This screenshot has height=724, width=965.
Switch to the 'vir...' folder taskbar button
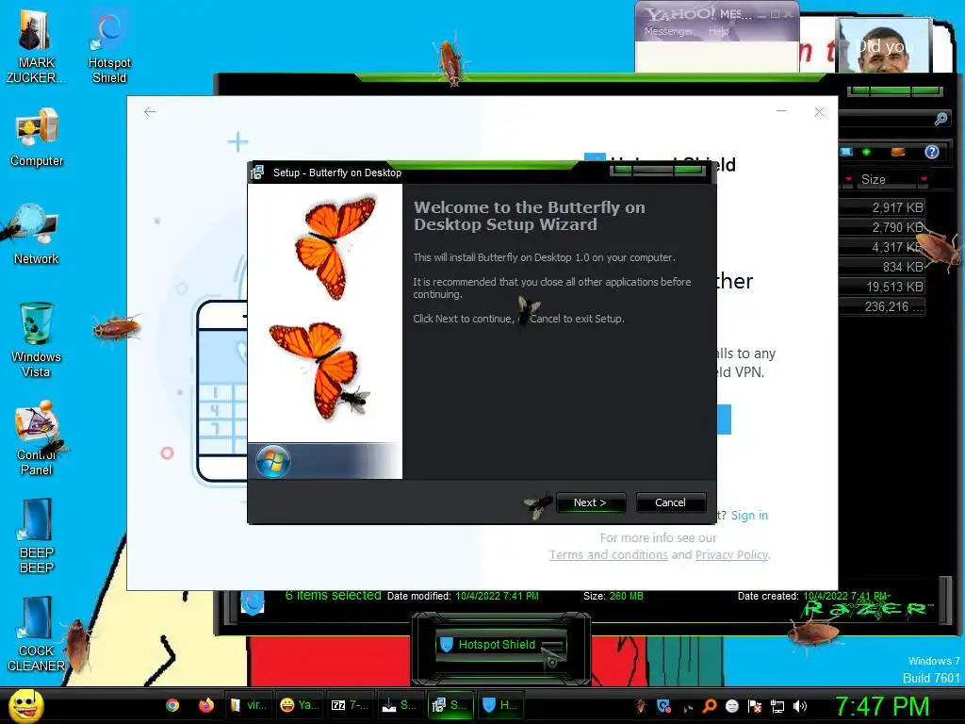tap(248, 705)
